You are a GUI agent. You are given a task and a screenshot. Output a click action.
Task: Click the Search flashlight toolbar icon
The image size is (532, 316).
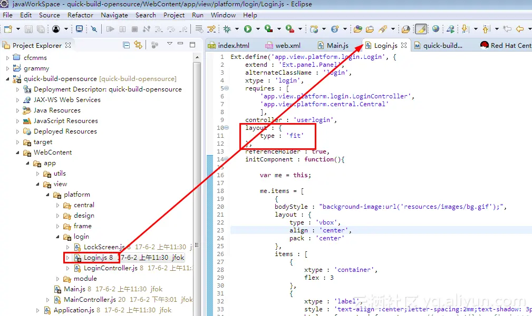(x=383, y=29)
